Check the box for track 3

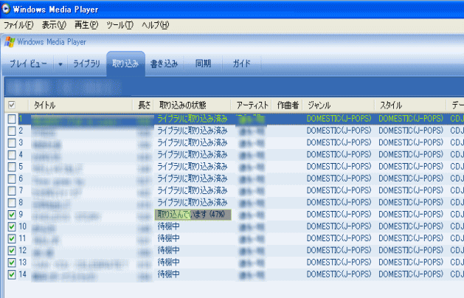point(12,143)
